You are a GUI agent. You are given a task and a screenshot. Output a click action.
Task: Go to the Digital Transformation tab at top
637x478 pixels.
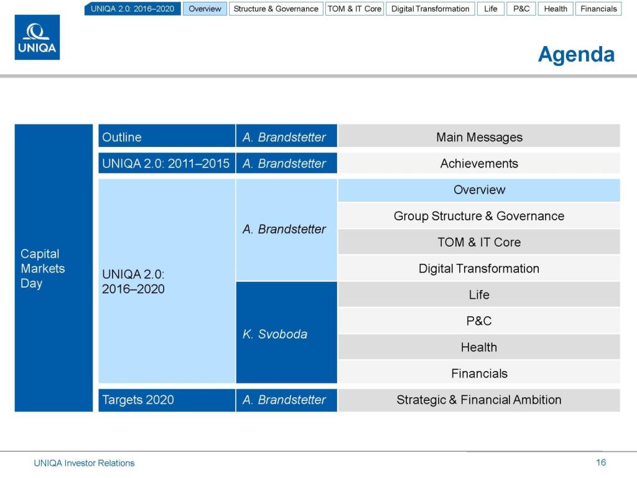click(430, 9)
